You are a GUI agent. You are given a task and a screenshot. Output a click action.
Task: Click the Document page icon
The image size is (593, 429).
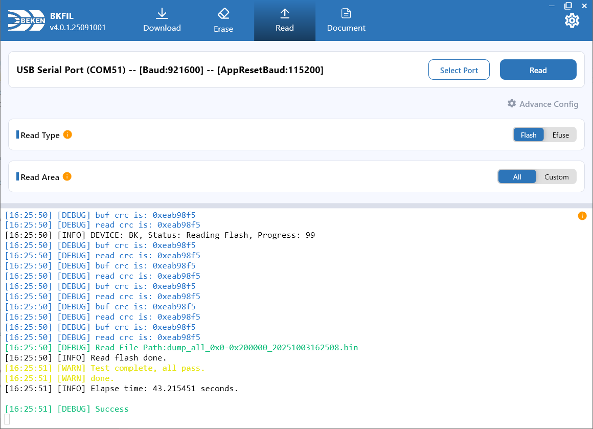click(x=346, y=13)
